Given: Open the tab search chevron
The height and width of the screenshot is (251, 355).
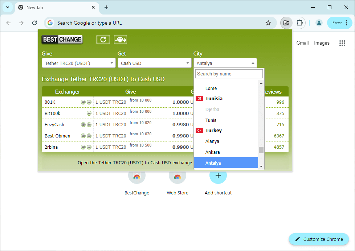Looking at the screenshot, I should (x=8, y=7).
